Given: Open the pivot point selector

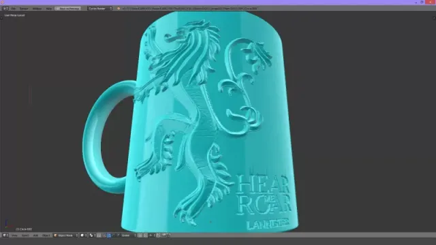Looking at the screenshot, I should pos(93,235).
